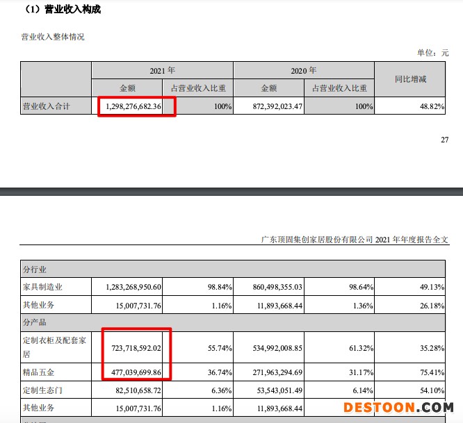Click the growth value 54.10%
The width and height of the screenshot is (463, 423).
432,390
